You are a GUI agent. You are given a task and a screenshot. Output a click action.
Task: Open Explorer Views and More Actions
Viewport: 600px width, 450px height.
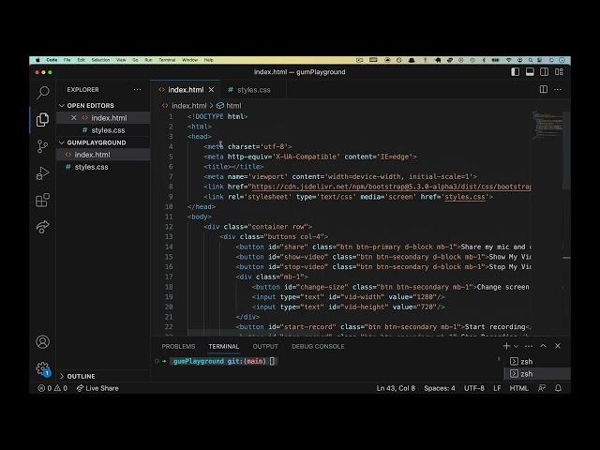138,90
